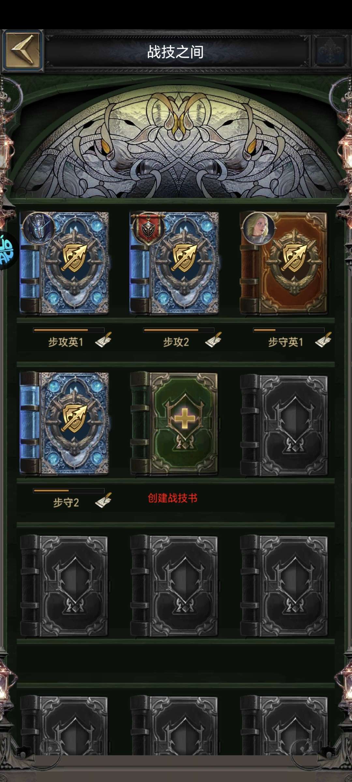
Task: Tap the faded emblem at top right header
Action: 330,51
